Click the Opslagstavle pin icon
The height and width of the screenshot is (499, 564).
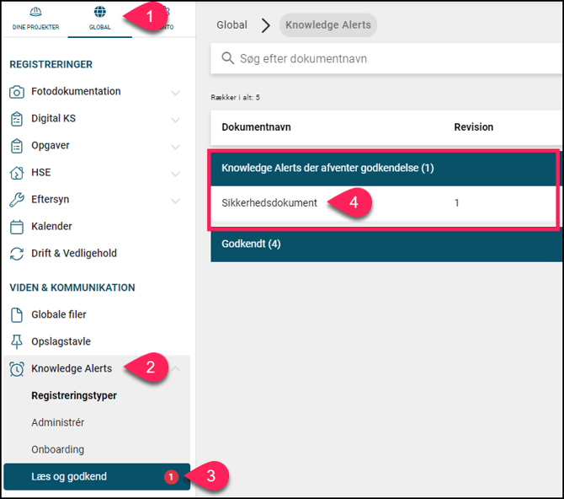click(16, 341)
